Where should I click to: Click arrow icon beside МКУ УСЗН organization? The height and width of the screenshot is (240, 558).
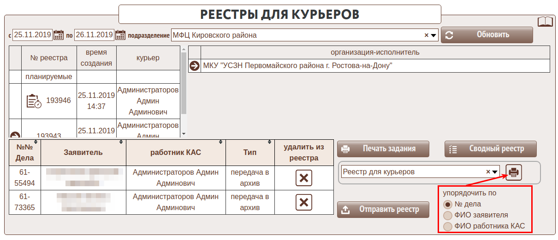coord(194,66)
